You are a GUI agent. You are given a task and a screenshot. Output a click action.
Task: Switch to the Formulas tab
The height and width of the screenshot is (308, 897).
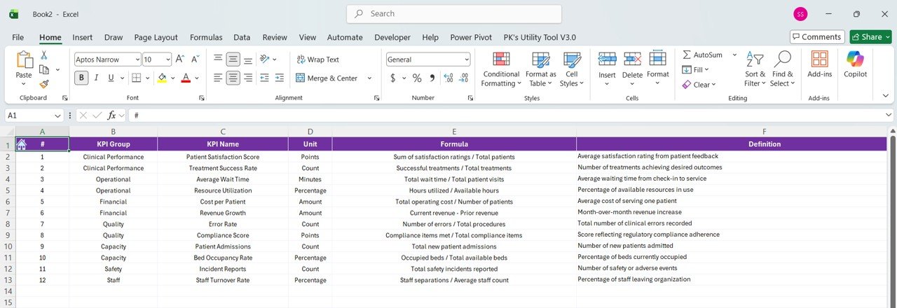(x=206, y=37)
